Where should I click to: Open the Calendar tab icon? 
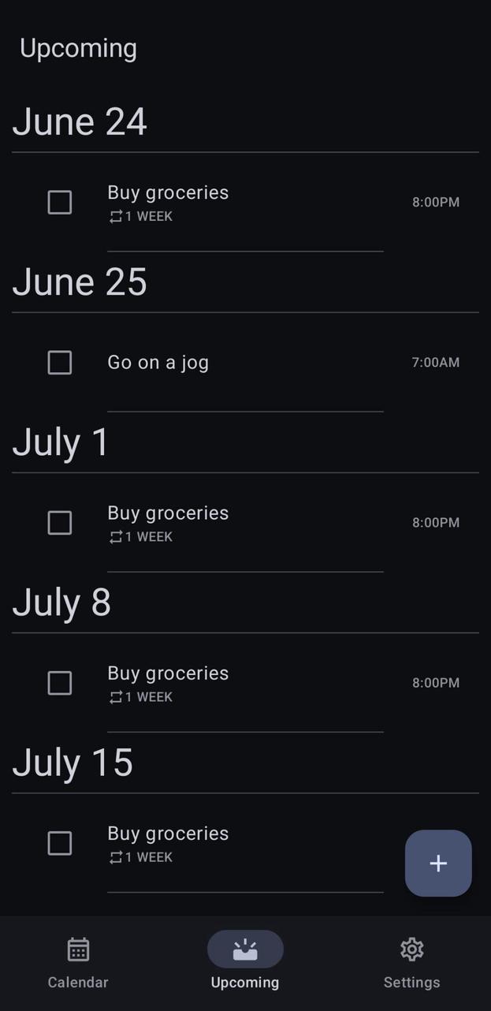pyautogui.click(x=78, y=949)
